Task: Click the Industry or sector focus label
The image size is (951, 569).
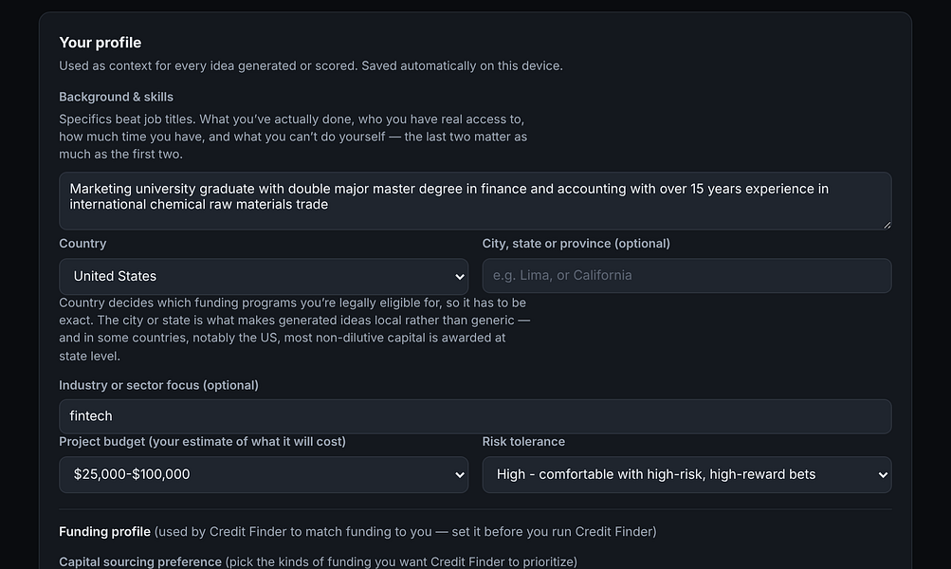Action: 158,385
